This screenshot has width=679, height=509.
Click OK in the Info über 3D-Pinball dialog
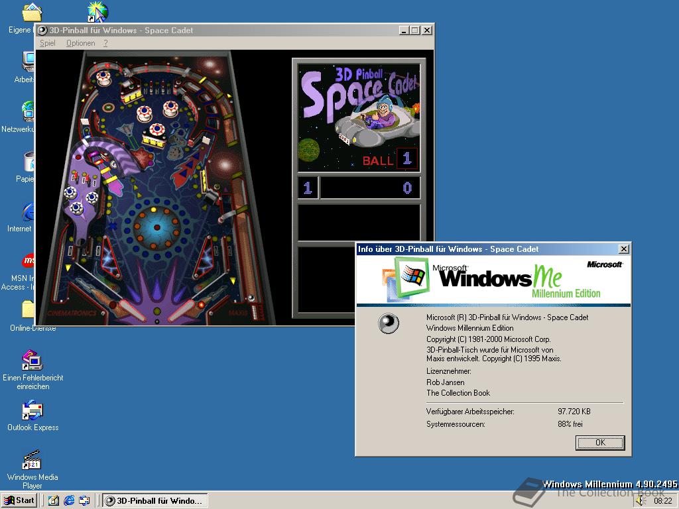click(x=599, y=443)
